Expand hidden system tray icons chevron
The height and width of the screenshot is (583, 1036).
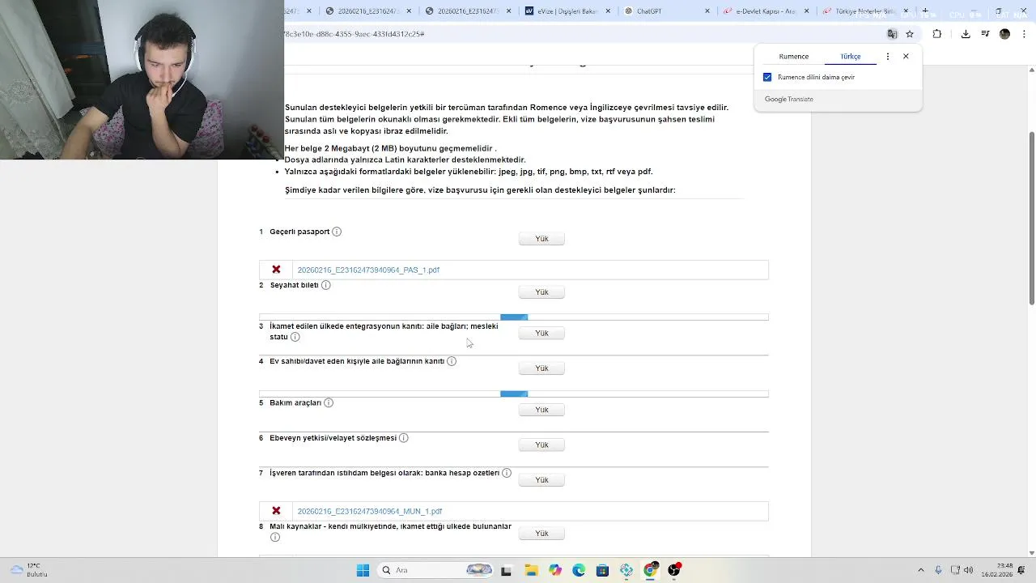(x=920, y=570)
